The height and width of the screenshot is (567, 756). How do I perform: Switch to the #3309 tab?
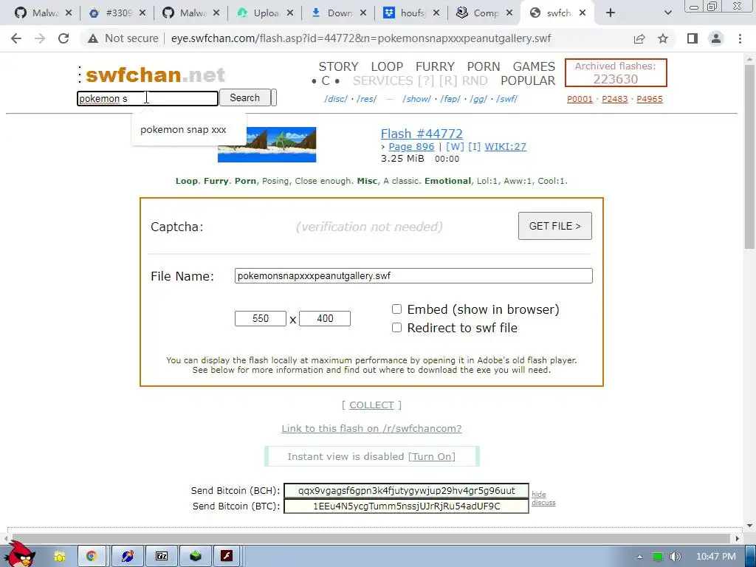coord(117,13)
